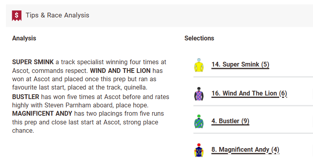Select the 4. Bustler (9) selection link
Screen dimensions: 313x166
pos(230,121)
